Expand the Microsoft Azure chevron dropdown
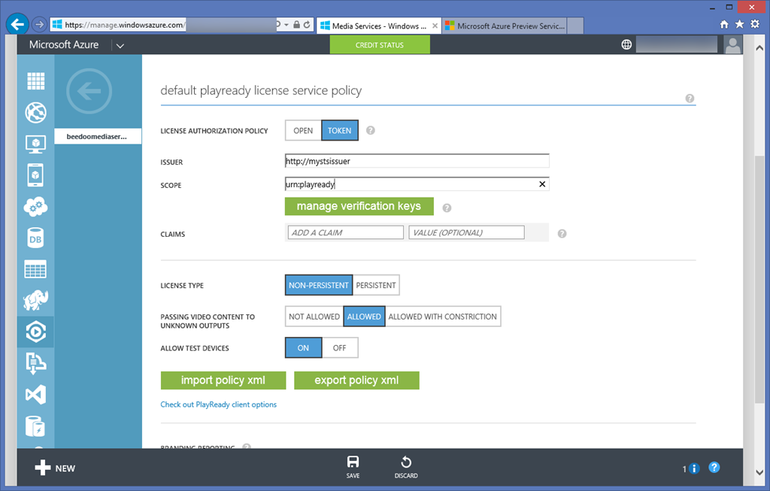Viewport: 770px width, 491px height. point(120,46)
